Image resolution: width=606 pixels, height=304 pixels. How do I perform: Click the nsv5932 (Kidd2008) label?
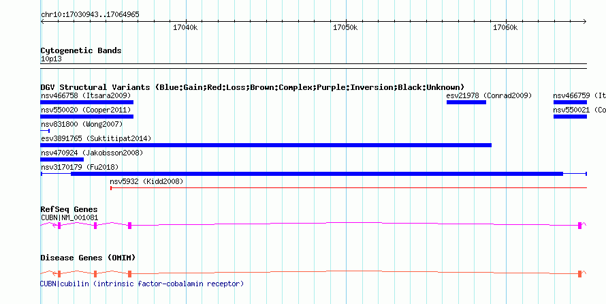tap(146, 181)
